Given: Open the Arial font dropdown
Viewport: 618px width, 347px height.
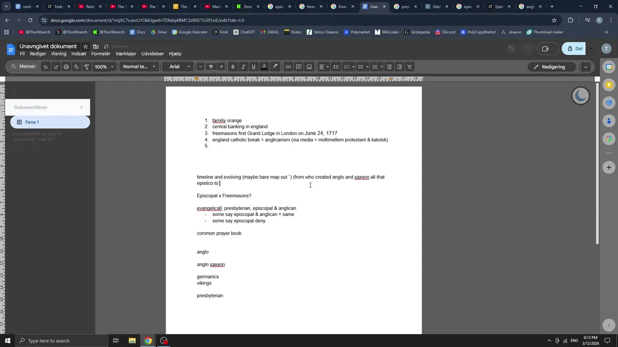Looking at the screenshot, I should (180, 67).
